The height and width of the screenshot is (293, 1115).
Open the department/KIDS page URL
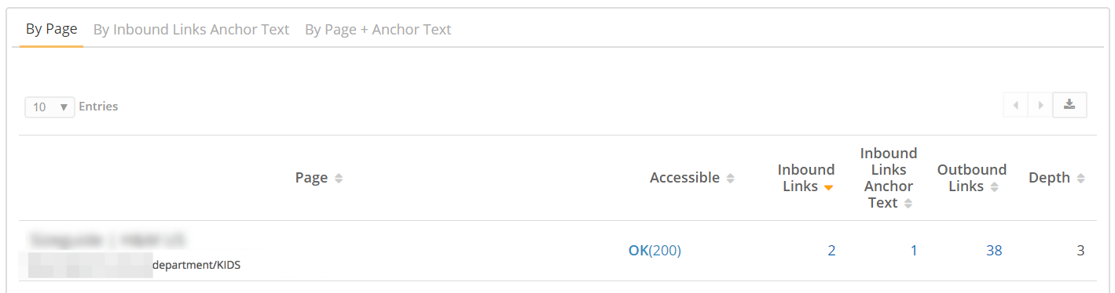click(x=134, y=265)
